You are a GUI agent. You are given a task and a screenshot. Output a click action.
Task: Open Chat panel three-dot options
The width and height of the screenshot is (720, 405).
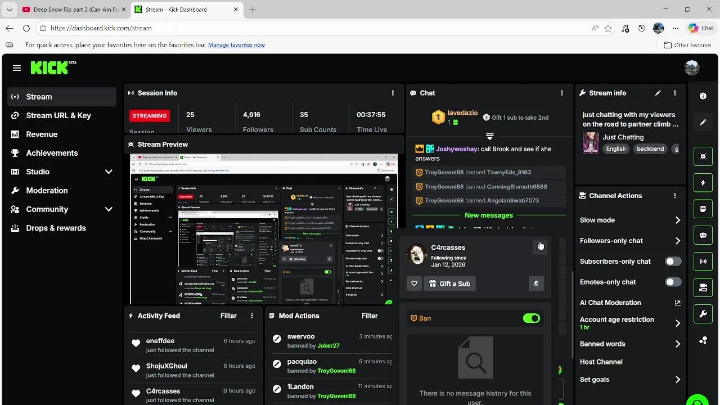pyautogui.click(x=561, y=93)
